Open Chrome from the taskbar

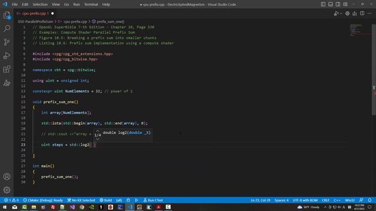pos(82,207)
